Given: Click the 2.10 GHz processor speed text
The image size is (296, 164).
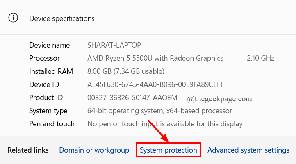Looking at the screenshot, I should (x=260, y=58).
